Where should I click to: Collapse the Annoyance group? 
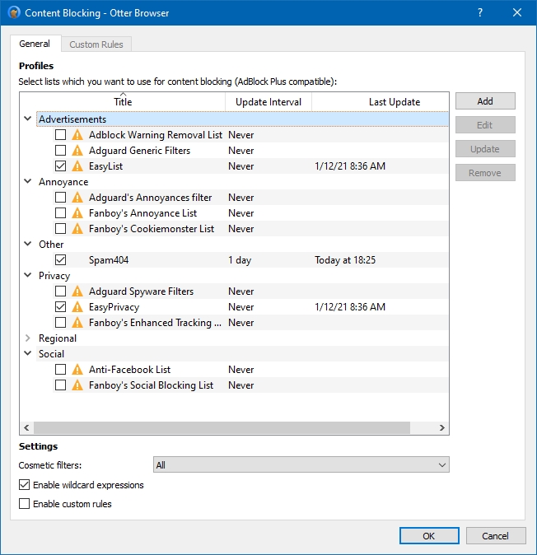[28, 182]
